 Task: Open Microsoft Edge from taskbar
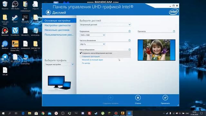[23, 113]
